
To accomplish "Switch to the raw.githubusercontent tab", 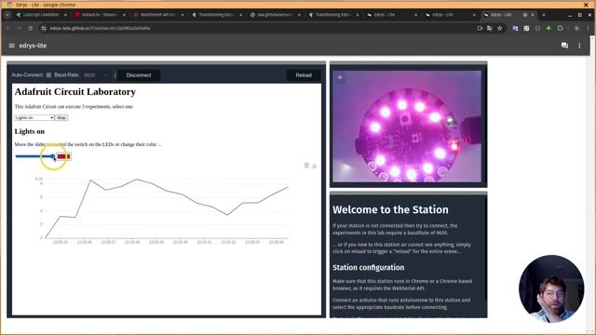I will 275,15.
